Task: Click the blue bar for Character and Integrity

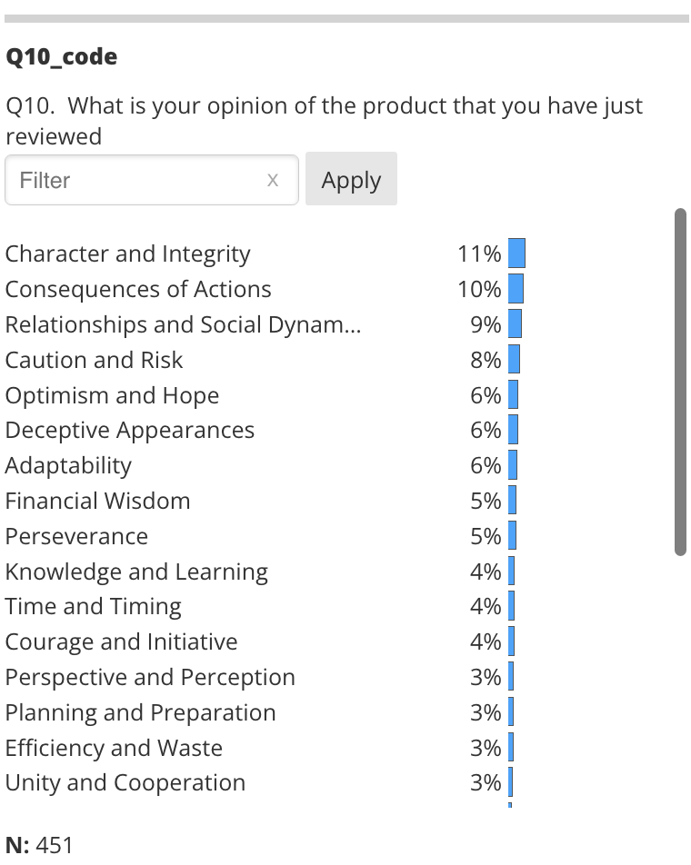Action: click(516, 254)
